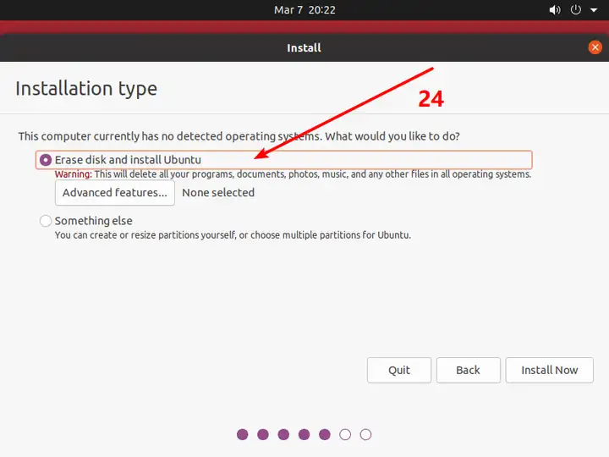Close the Install window
609x457 pixels.
(595, 47)
